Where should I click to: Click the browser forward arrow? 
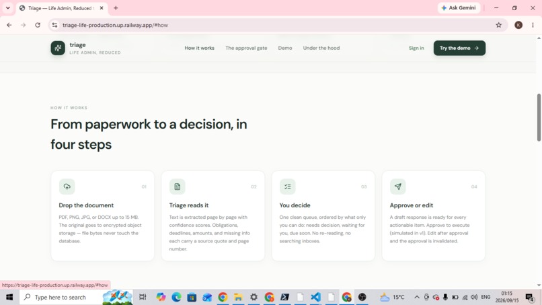point(23,25)
